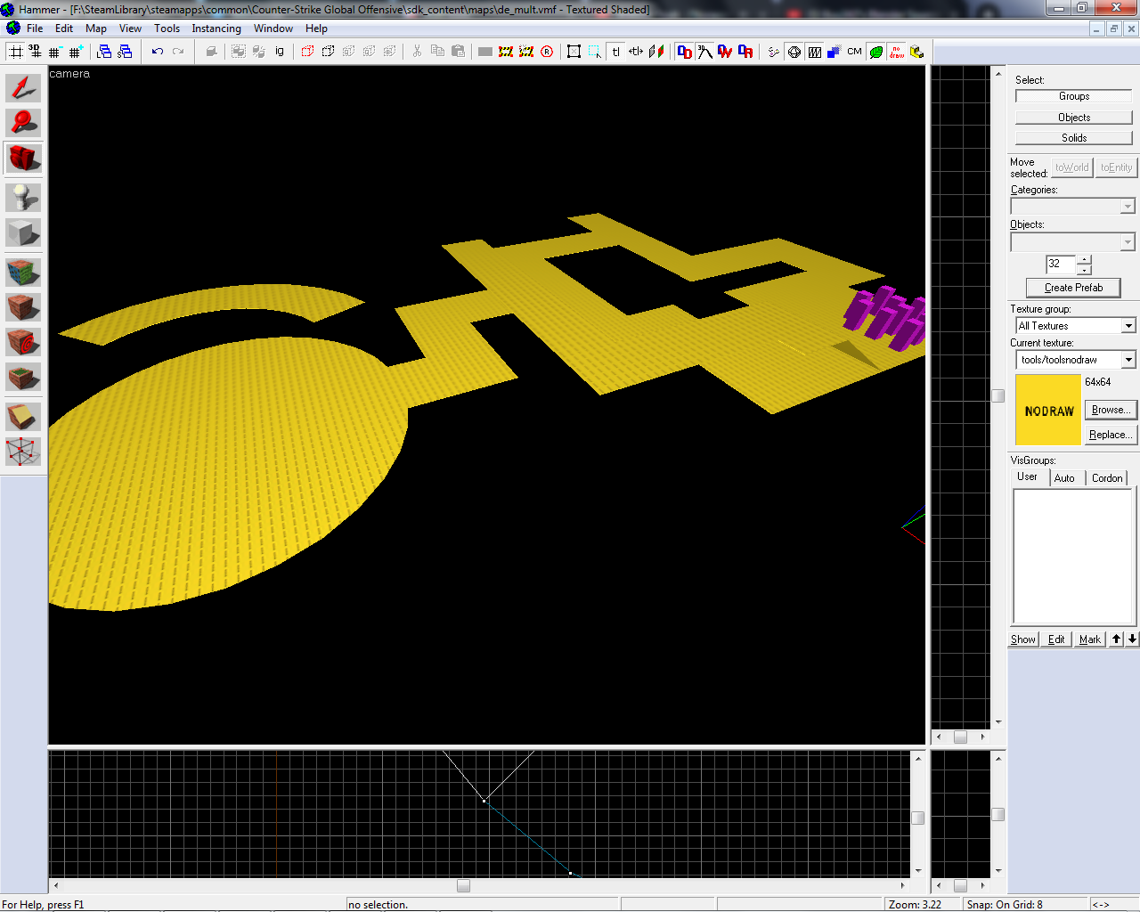Viewport: 1140px width, 912px height.
Task: Click the texture Replace... button
Action: click(1111, 435)
